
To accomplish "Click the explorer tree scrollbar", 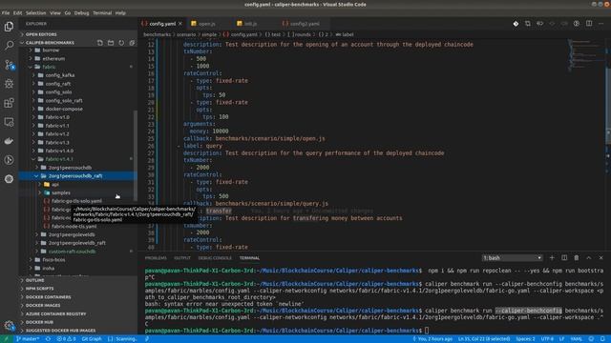I will click(x=136, y=154).
